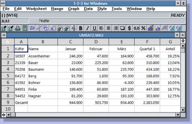Open the Range menu
This screenshot has width=192, height=124.
coord(57,9)
